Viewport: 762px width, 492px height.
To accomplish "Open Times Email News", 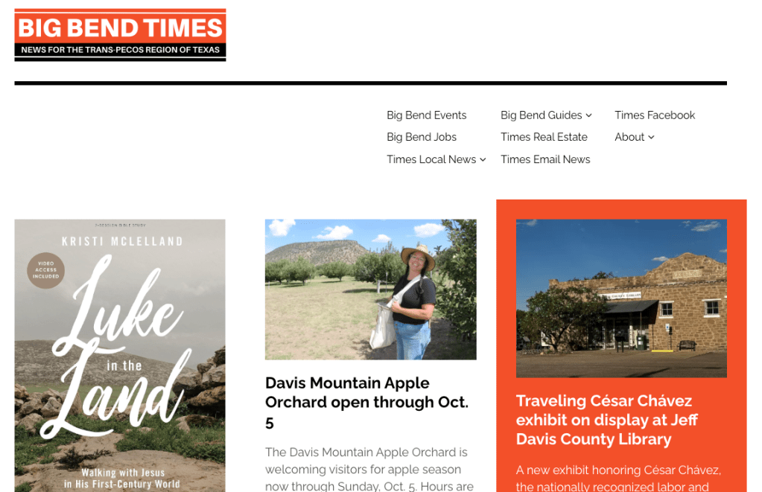I will (x=545, y=159).
